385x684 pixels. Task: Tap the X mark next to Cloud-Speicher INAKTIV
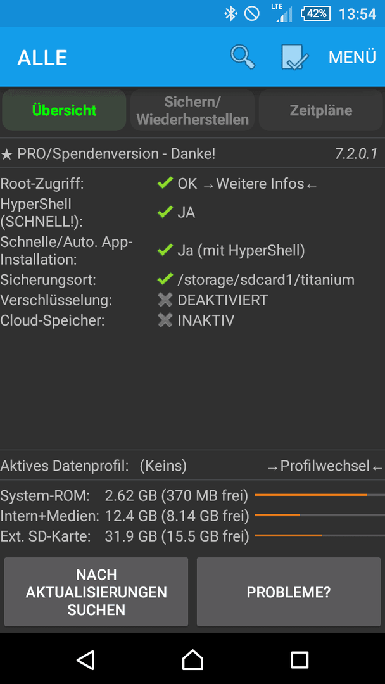[165, 320]
